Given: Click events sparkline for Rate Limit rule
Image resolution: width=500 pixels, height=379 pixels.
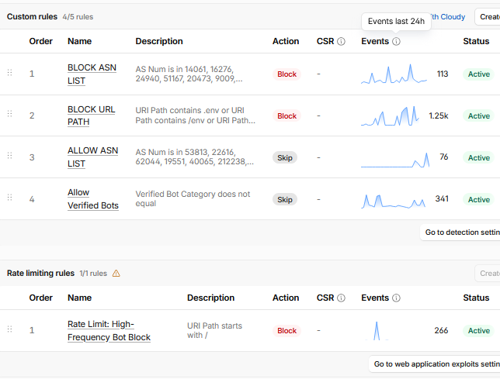Looking at the screenshot, I should [377, 331].
